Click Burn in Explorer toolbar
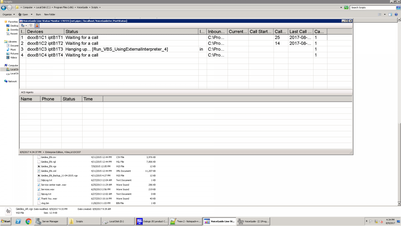 click(38, 14)
